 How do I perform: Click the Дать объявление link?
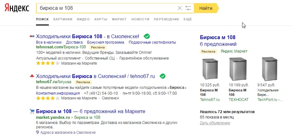(x=215, y=123)
